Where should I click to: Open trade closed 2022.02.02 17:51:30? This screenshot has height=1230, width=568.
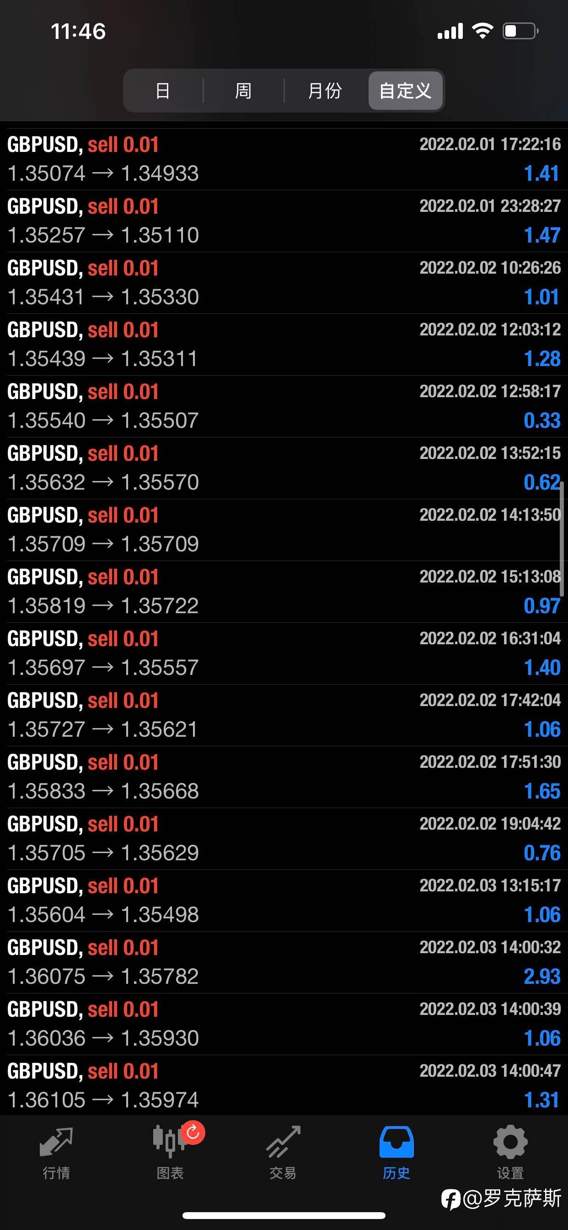click(284, 777)
